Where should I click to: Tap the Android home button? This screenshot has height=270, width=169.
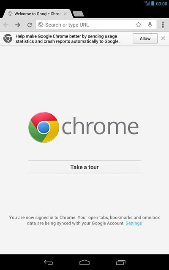coord(84,262)
